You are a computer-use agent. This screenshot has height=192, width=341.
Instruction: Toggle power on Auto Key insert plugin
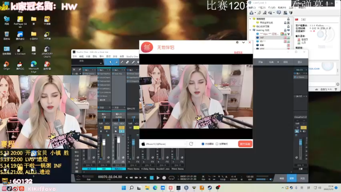click(113, 74)
